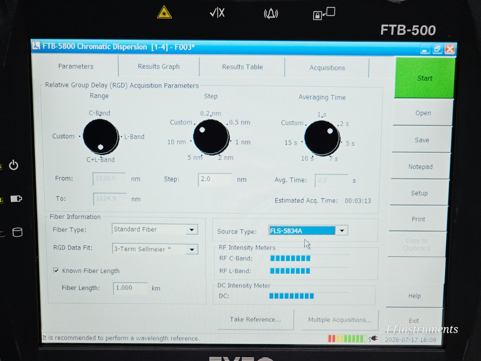Click the Step knob dial
This screenshot has width=481, height=361.
[211, 137]
